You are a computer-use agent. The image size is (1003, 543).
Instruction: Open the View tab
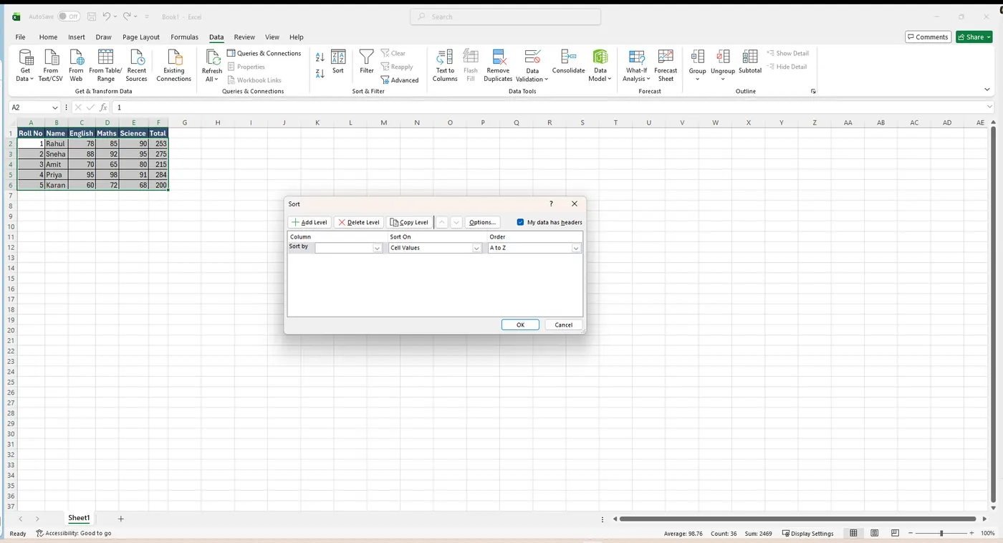click(272, 37)
